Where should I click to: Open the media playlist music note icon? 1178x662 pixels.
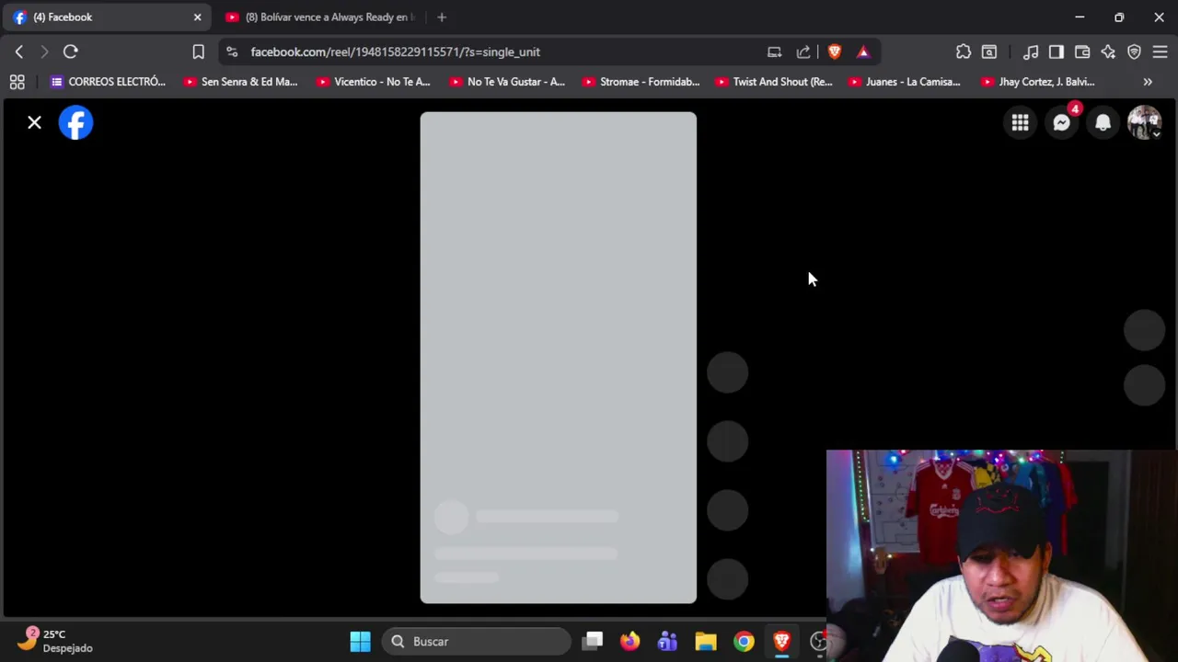click(1031, 51)
